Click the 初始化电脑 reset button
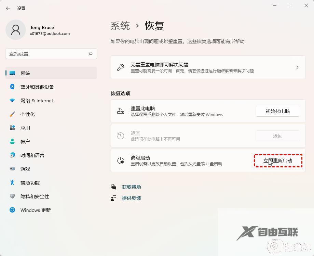Screen dimensions: 314x256 [277, 111]
